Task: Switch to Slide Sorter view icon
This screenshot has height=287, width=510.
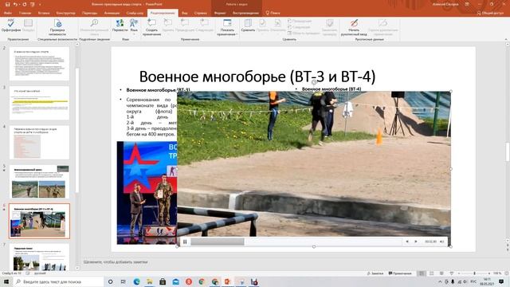Action: tap(432, 273)
